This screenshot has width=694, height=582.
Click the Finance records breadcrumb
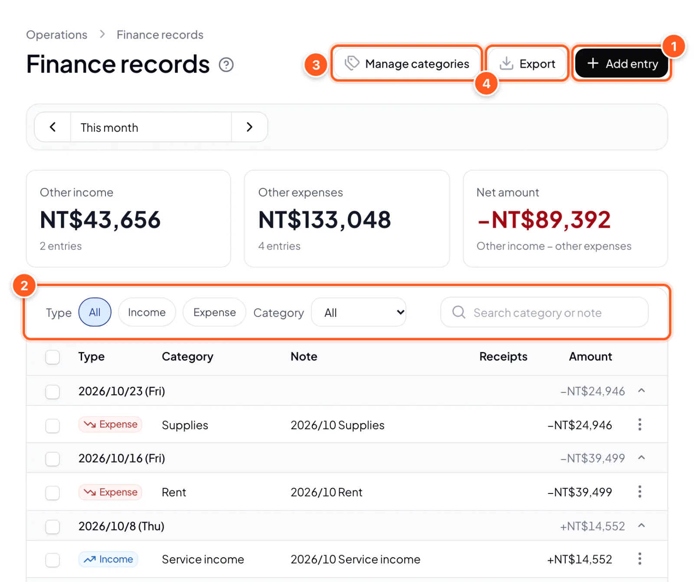click(160, 35)
